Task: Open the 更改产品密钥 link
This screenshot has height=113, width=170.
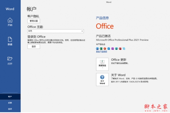Action: pos(101,52)
